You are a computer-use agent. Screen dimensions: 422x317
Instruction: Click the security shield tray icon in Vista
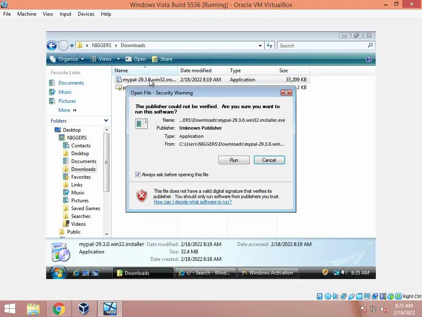325,272
